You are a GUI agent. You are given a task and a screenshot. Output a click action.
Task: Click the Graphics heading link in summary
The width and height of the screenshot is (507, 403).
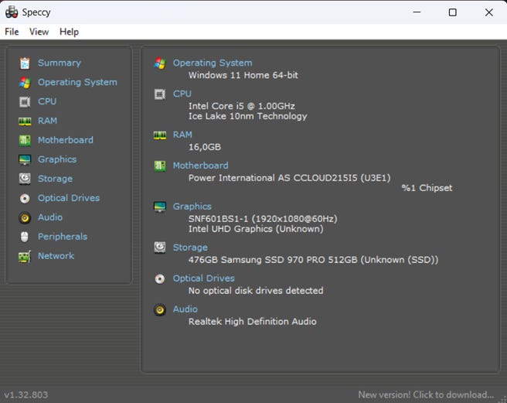click(192, 207)
